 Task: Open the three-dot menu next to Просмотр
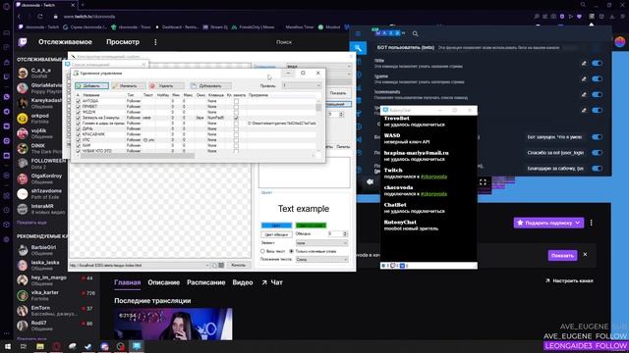[155, 42]
